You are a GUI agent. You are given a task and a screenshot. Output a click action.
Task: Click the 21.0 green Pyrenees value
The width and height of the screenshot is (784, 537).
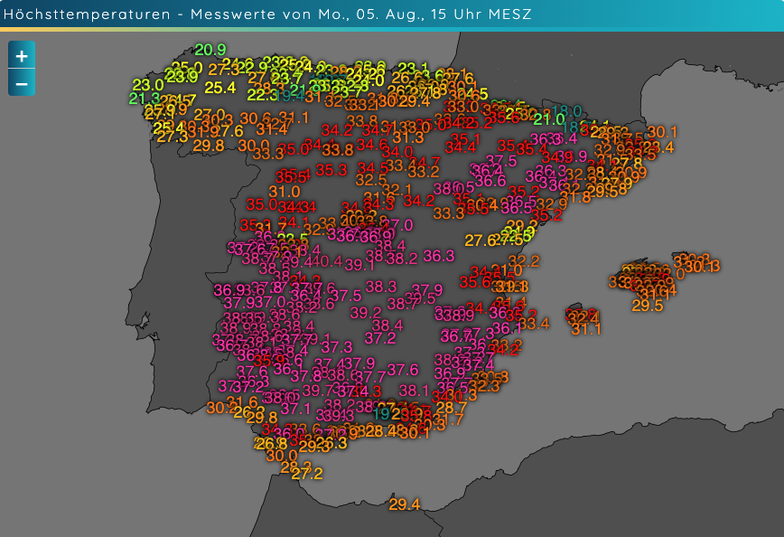point(548,118)
